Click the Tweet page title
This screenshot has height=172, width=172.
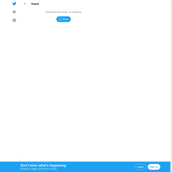point(35,4)
